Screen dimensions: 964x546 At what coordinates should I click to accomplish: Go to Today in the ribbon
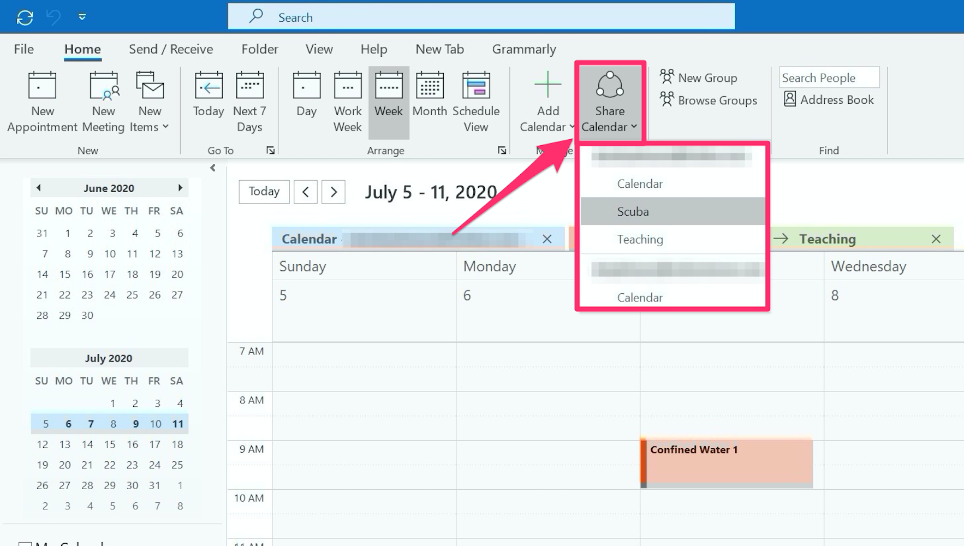coord(209,96)
